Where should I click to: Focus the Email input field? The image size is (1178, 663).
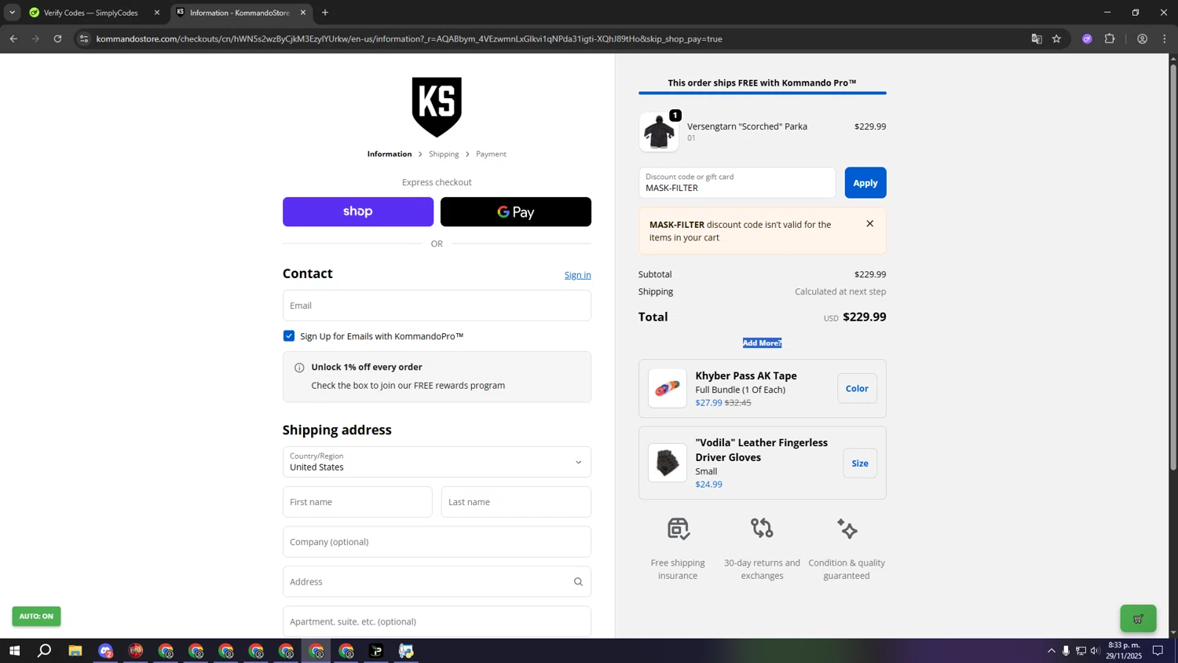coord(437,306)
